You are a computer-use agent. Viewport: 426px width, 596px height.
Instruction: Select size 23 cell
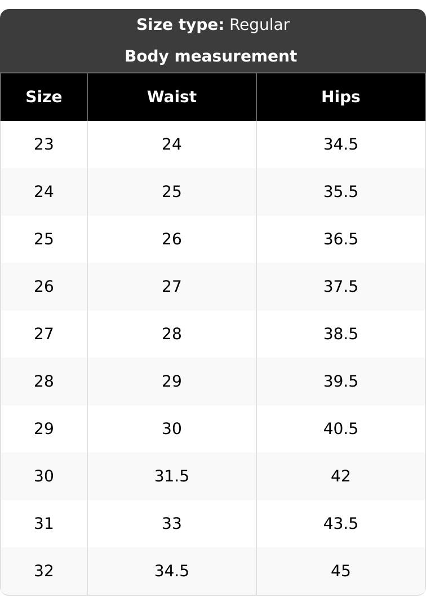pyautogui.click(x=43, y=144)
